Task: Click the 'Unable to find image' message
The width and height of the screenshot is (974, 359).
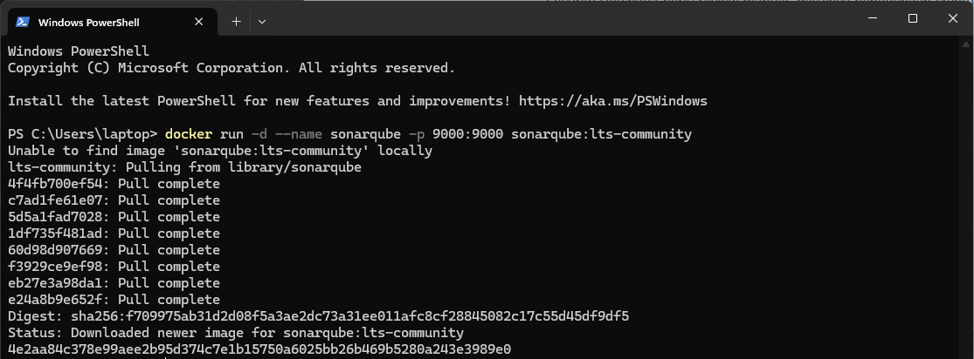Action: 220,151
